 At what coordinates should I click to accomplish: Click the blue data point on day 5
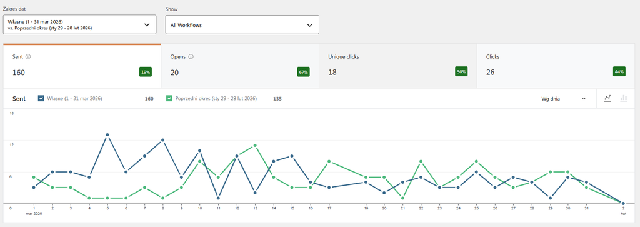pos(107,134)
